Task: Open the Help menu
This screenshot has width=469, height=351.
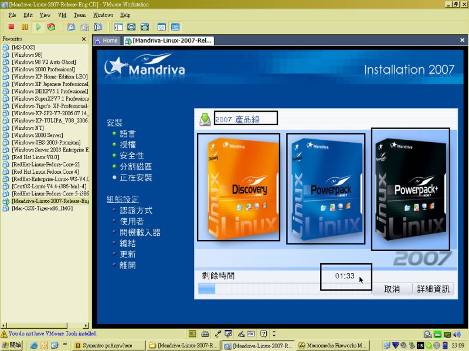Action: coord(125,15)
